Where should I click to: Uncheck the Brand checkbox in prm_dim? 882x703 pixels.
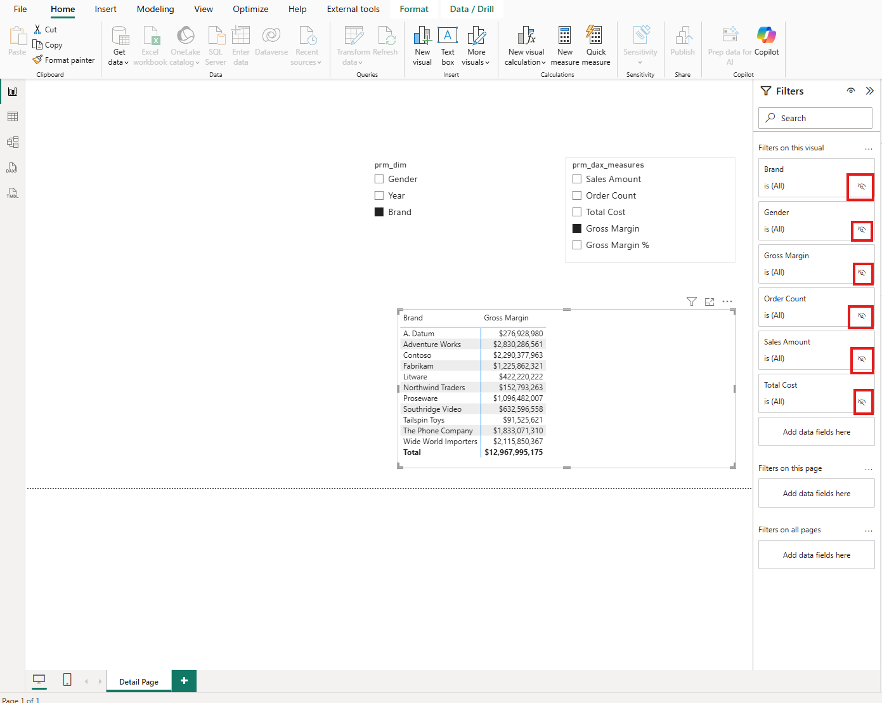point(379,212)
